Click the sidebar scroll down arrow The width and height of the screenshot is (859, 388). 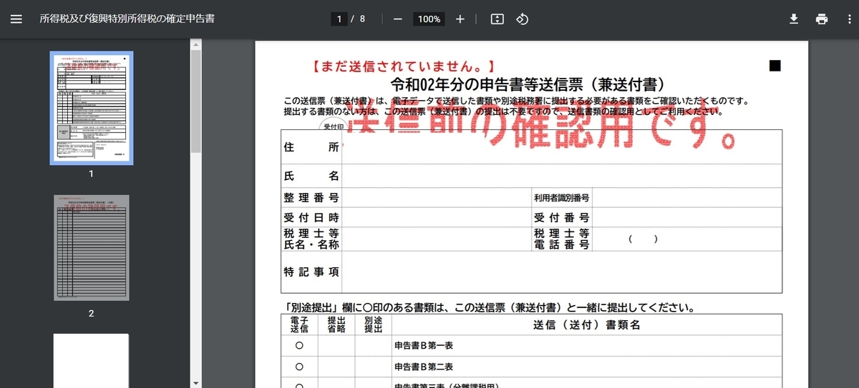pyautogui.click(x=196, y=382)
